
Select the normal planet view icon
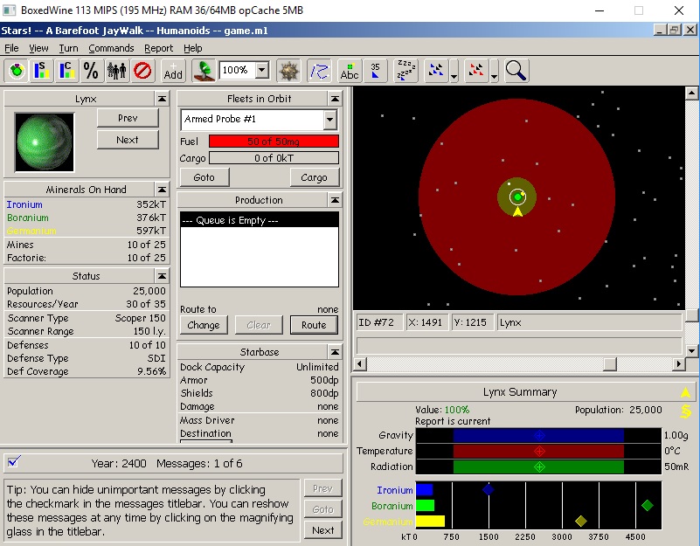(17, 71)
